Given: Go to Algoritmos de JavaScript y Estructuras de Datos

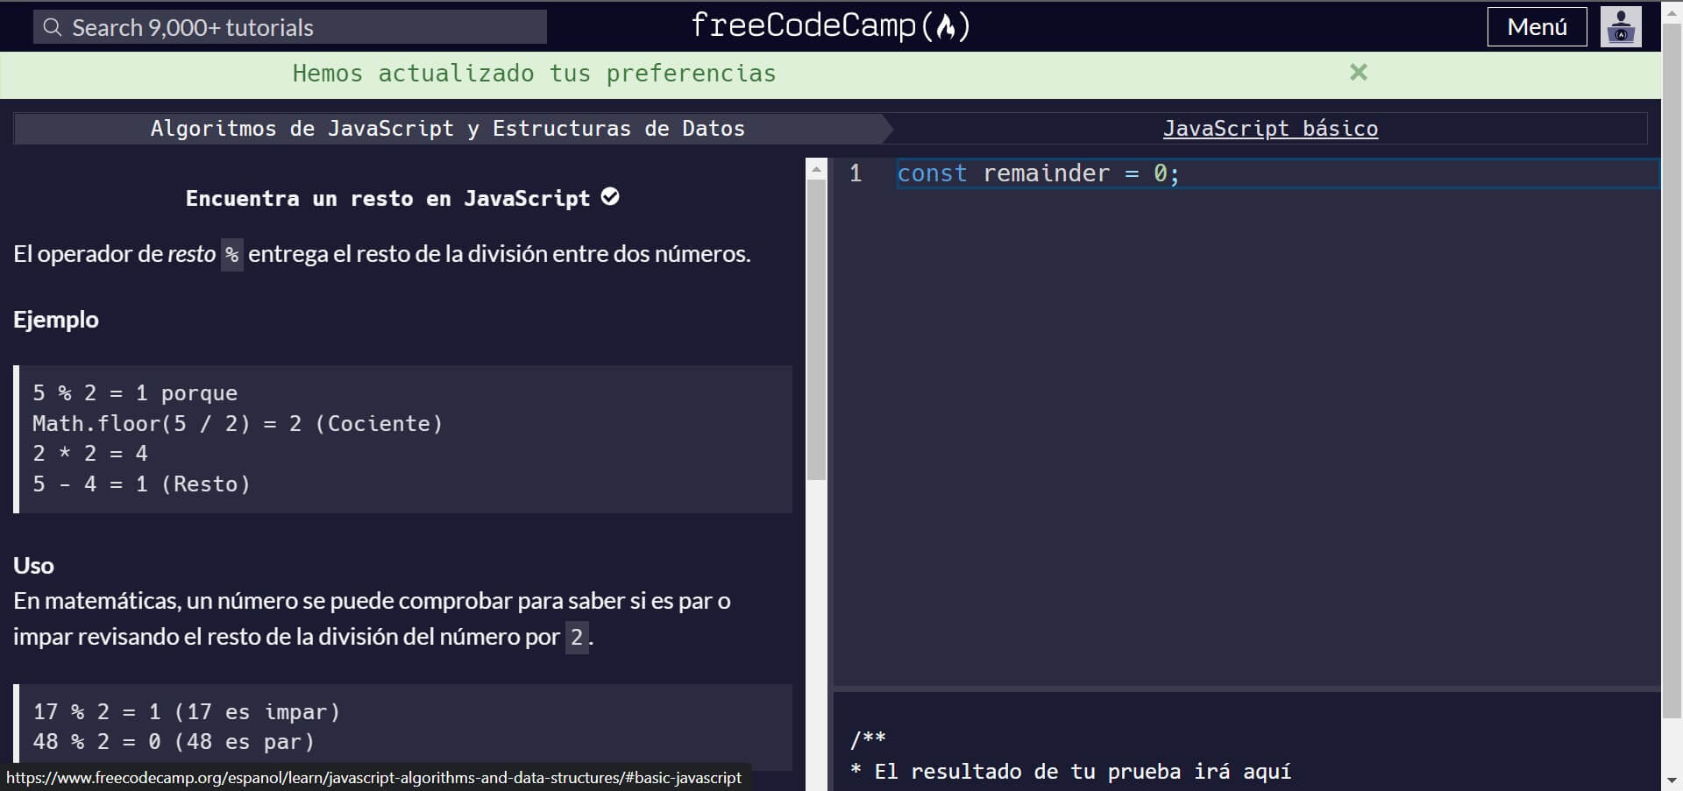Looking at the screenshot, I should 447,129.
